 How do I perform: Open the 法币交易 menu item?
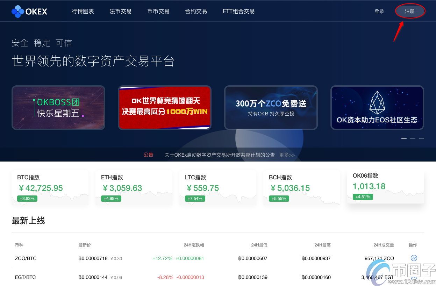[120, 12]
